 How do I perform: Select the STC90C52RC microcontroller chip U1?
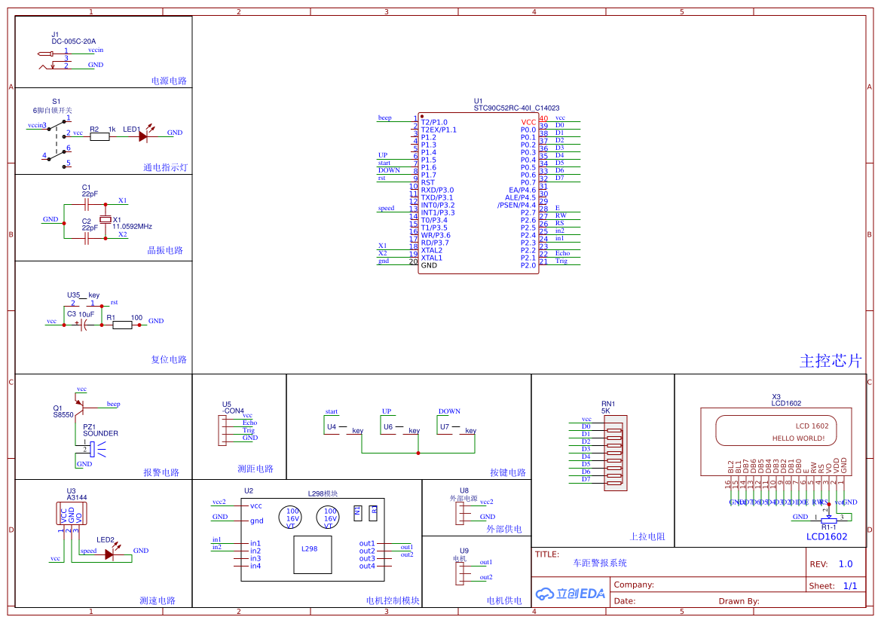point(479,194)
